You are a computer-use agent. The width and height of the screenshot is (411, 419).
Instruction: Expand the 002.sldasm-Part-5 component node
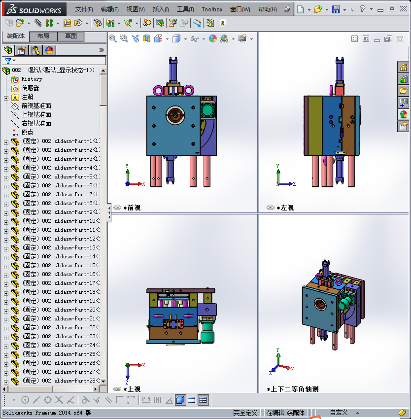(6, 178)
